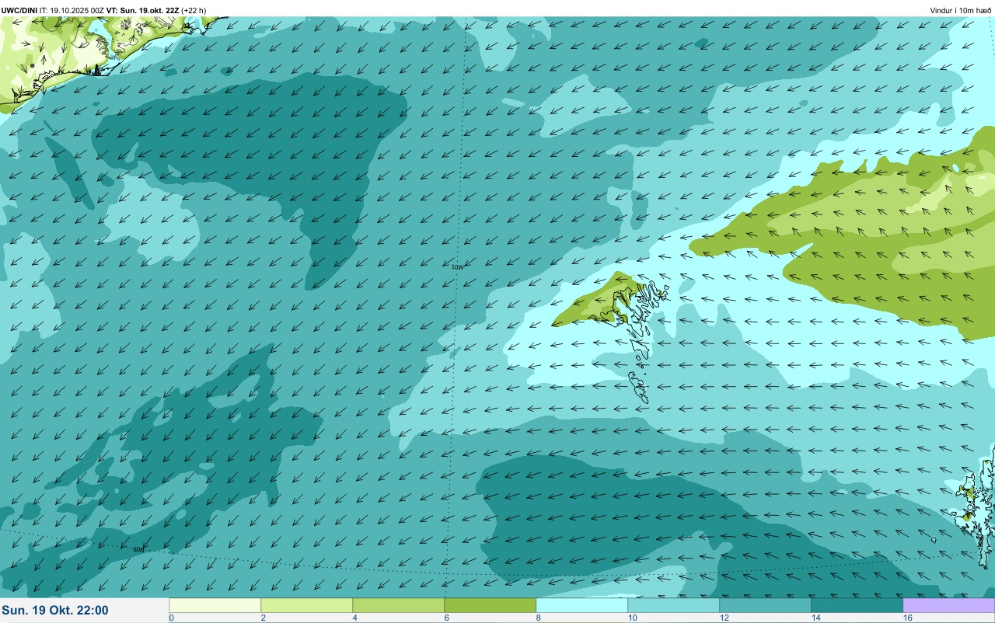Screen dimensions: 995x623
Task: Click the 'Vindur í 10m hæð' title text
Action: click(x=961, y=10)
